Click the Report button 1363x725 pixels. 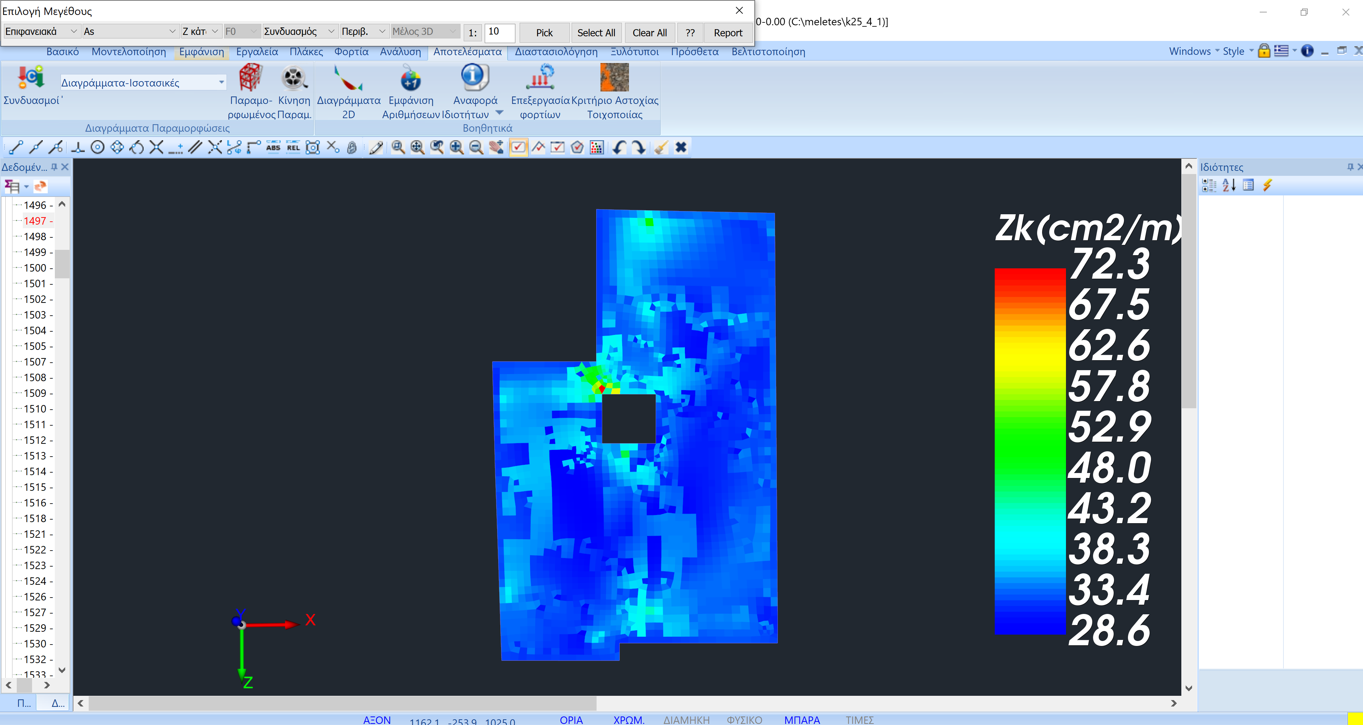(x=728, y=33)
